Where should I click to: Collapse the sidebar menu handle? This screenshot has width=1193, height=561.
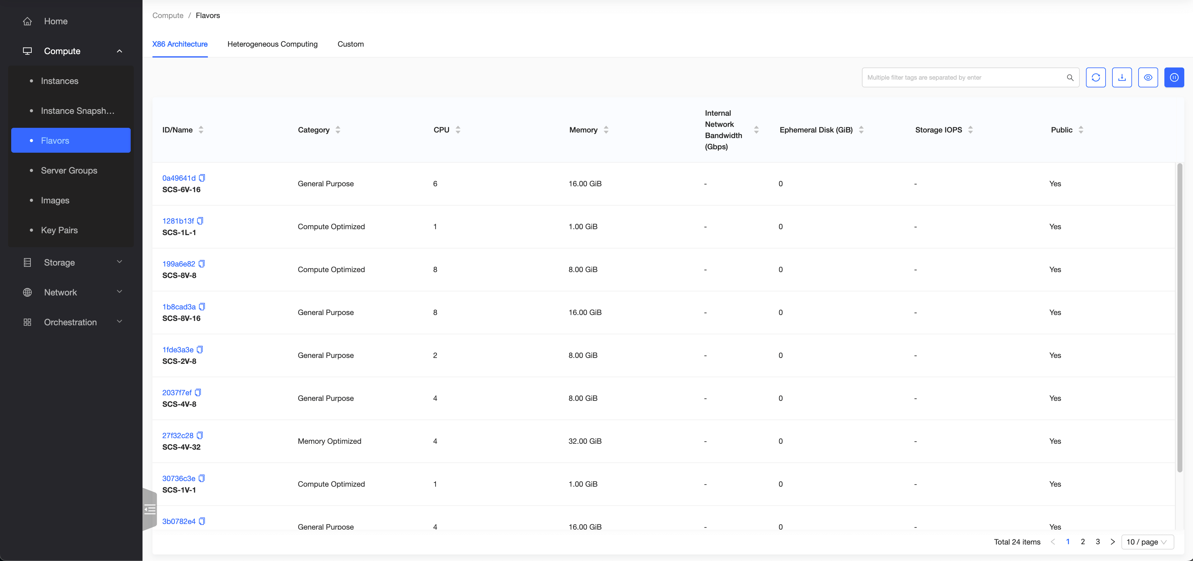(x=150, y=510)
